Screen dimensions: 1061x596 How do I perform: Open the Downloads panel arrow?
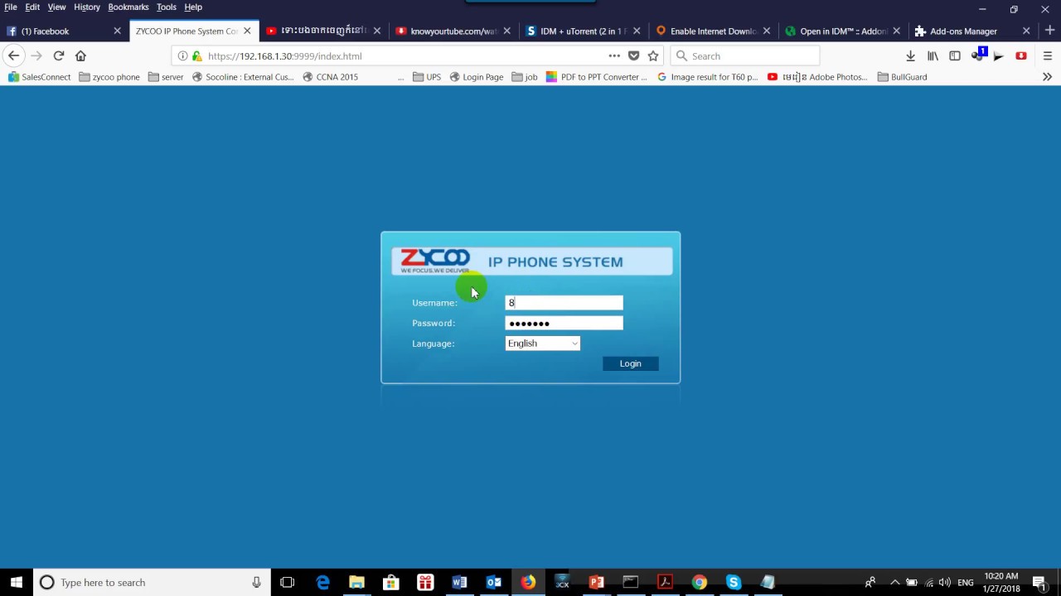click(910, 55)
